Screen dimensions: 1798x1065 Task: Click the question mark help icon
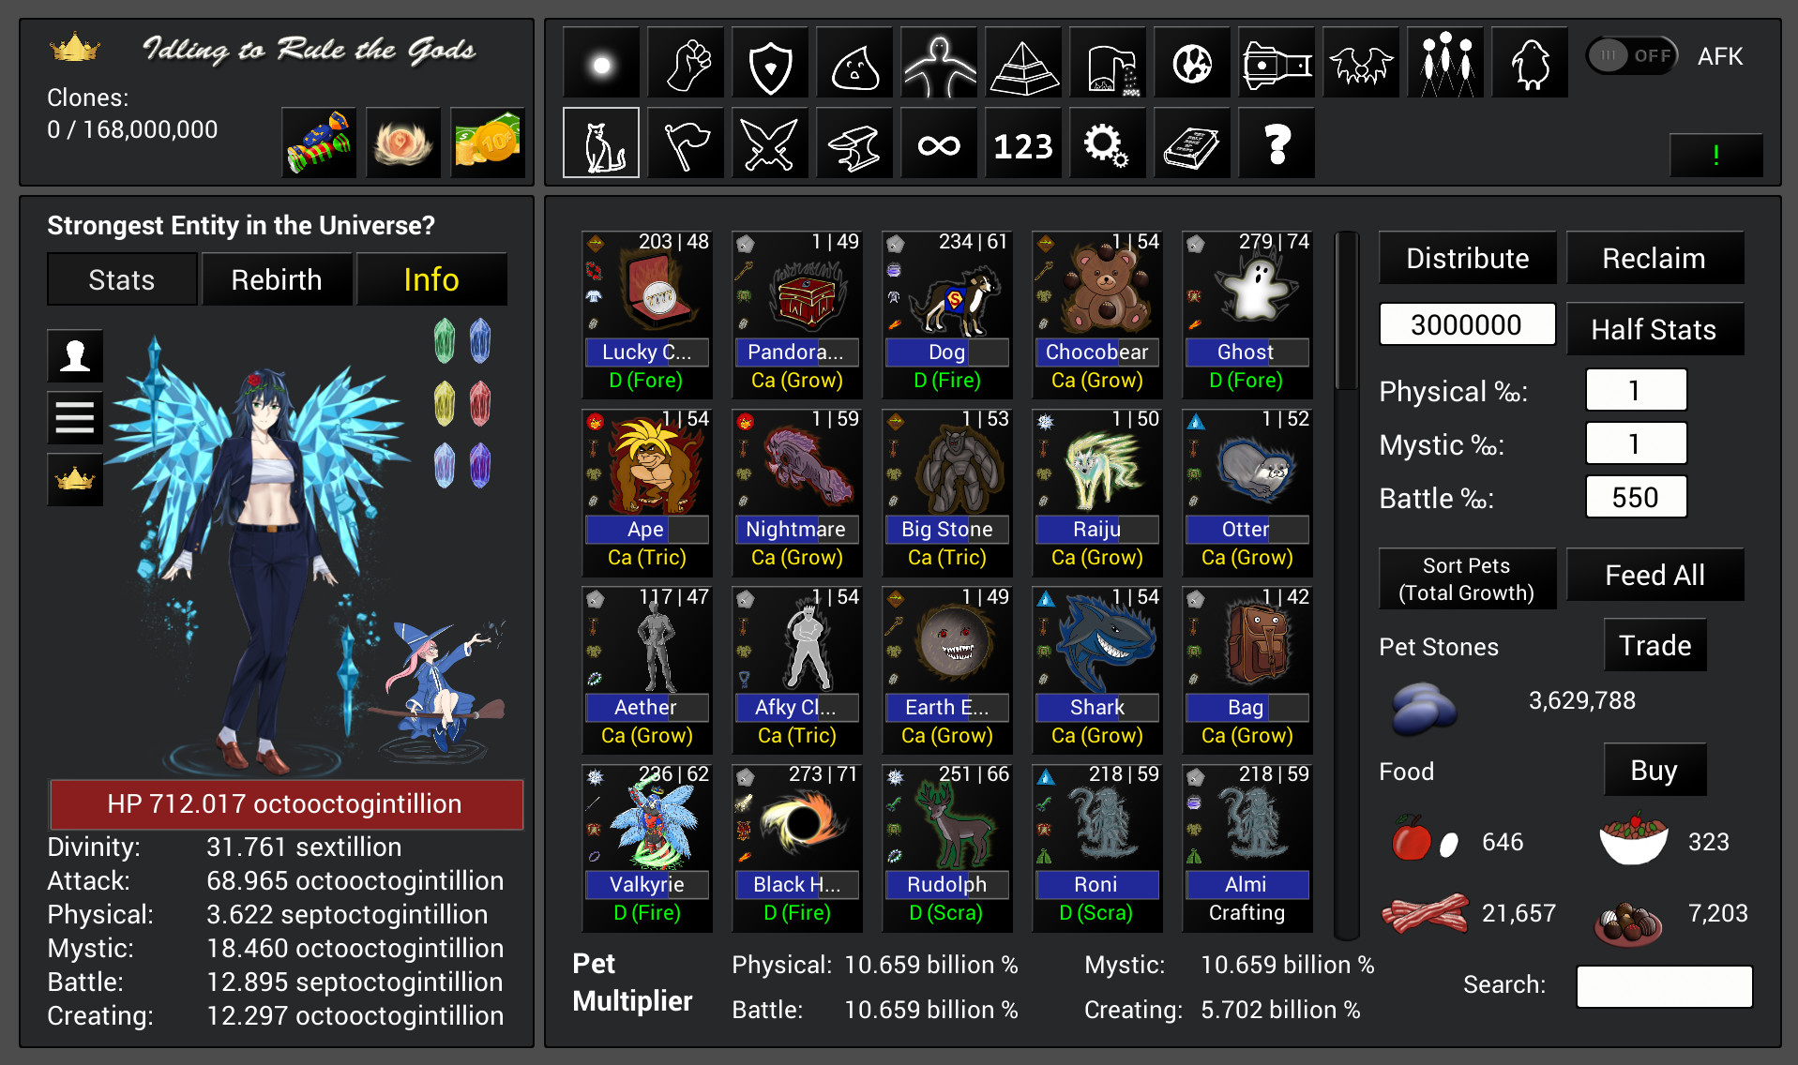click(1276, 142)
